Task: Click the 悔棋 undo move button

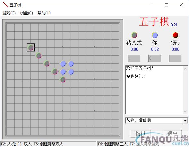Action: (x=141, y=134)
